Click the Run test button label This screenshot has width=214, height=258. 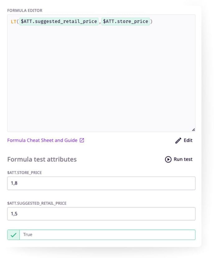coord(183,159)
